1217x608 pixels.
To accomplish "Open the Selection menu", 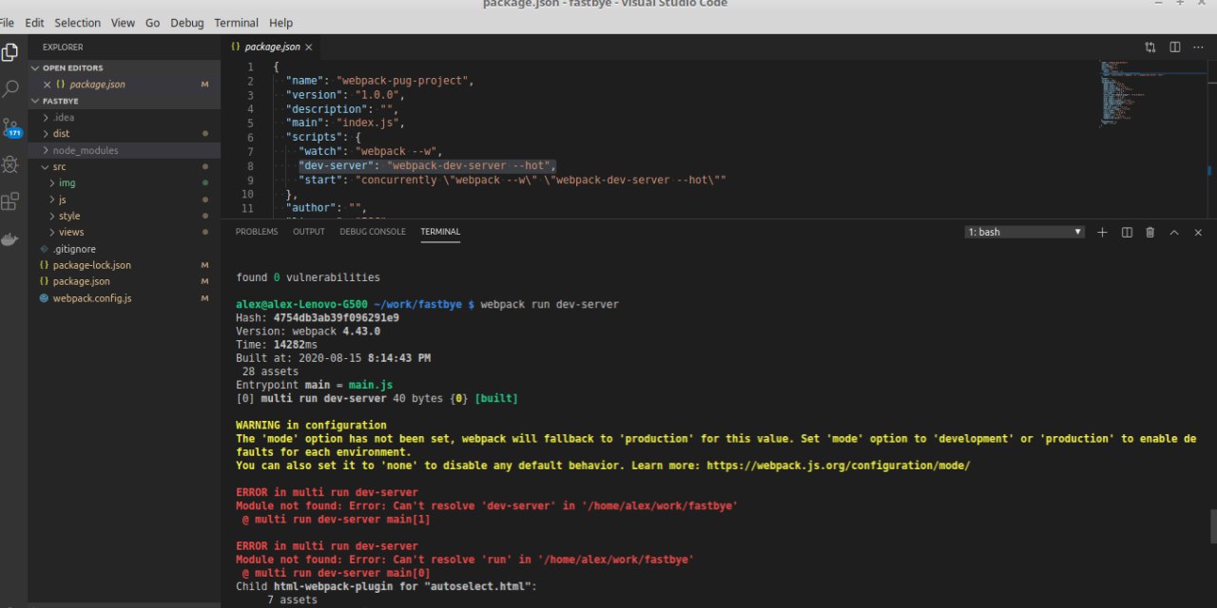I will point(77,23).
